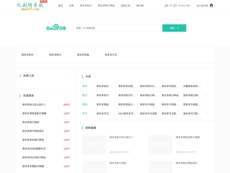Open 拼多多大转盘 category link
Image resolution: width=230 pixels, height=173 pixels.
pos(147,104)
